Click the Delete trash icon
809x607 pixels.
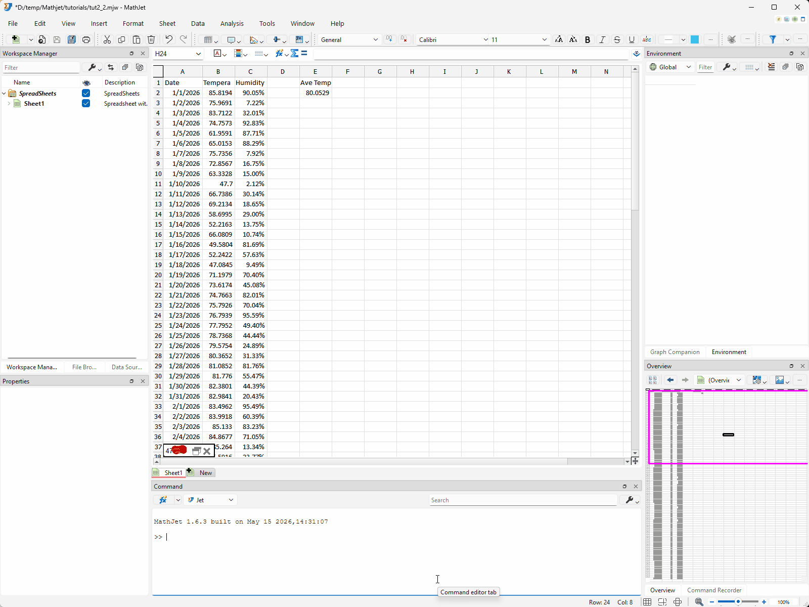click(151, 39)
